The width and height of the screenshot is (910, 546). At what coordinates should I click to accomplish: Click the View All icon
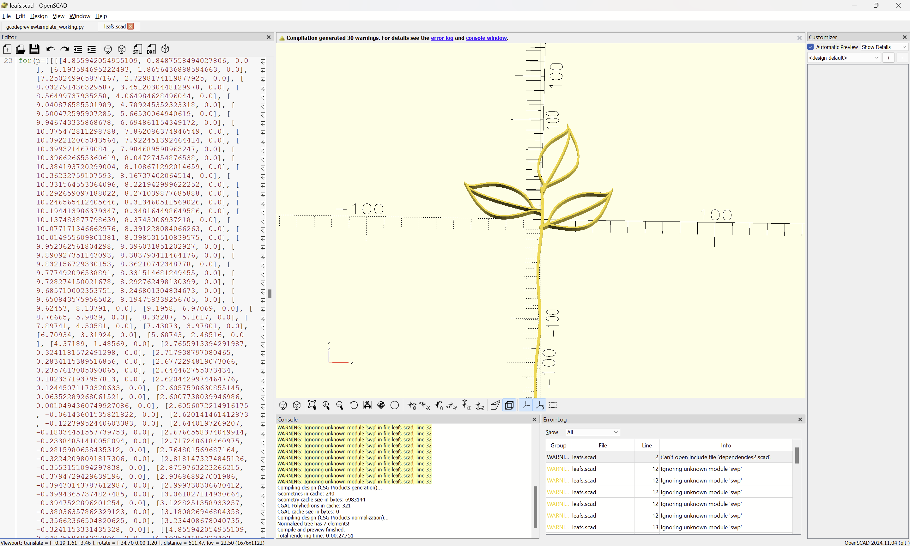[x=312, y=405]
